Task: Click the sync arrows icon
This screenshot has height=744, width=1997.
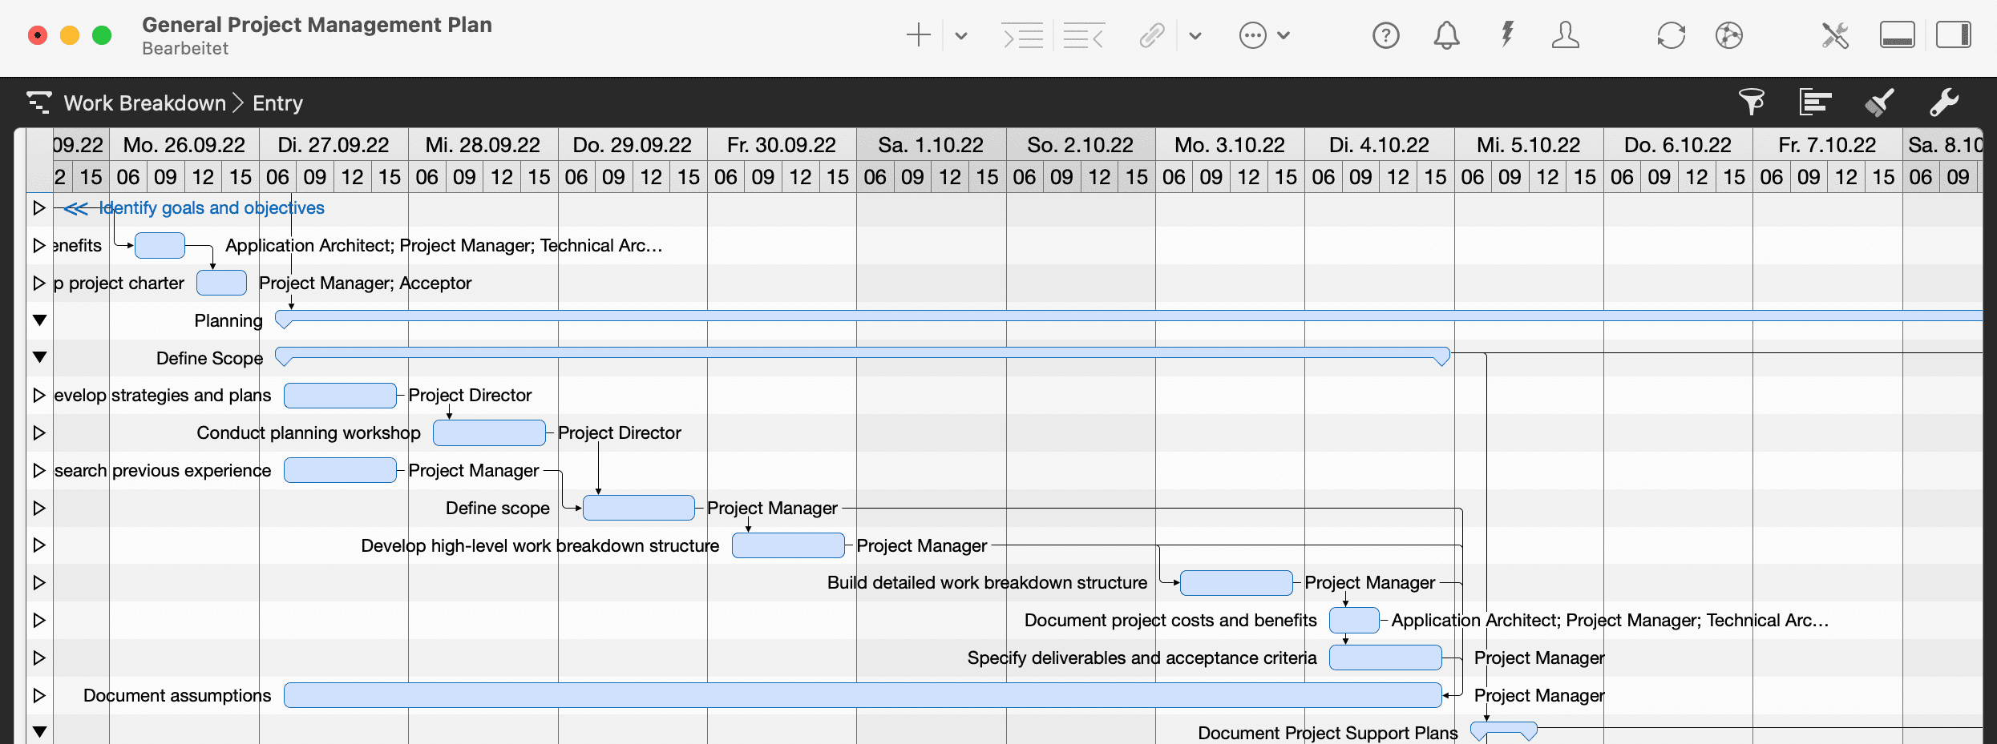Action: [x=1671, y=35]
